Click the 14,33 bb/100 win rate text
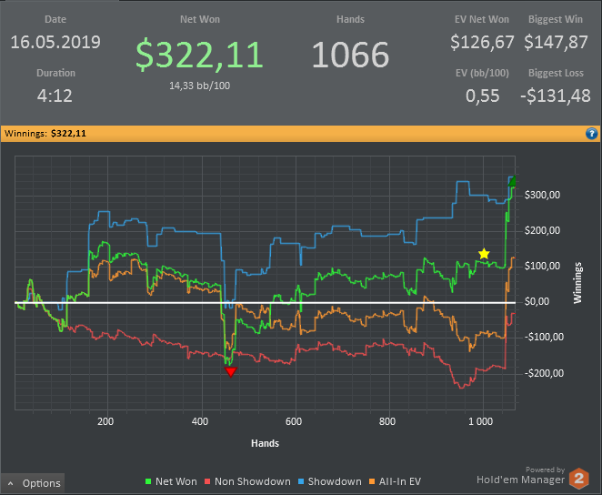Viewport: 602px width, 495px height. pyautogui.click(x=200, y=86)
